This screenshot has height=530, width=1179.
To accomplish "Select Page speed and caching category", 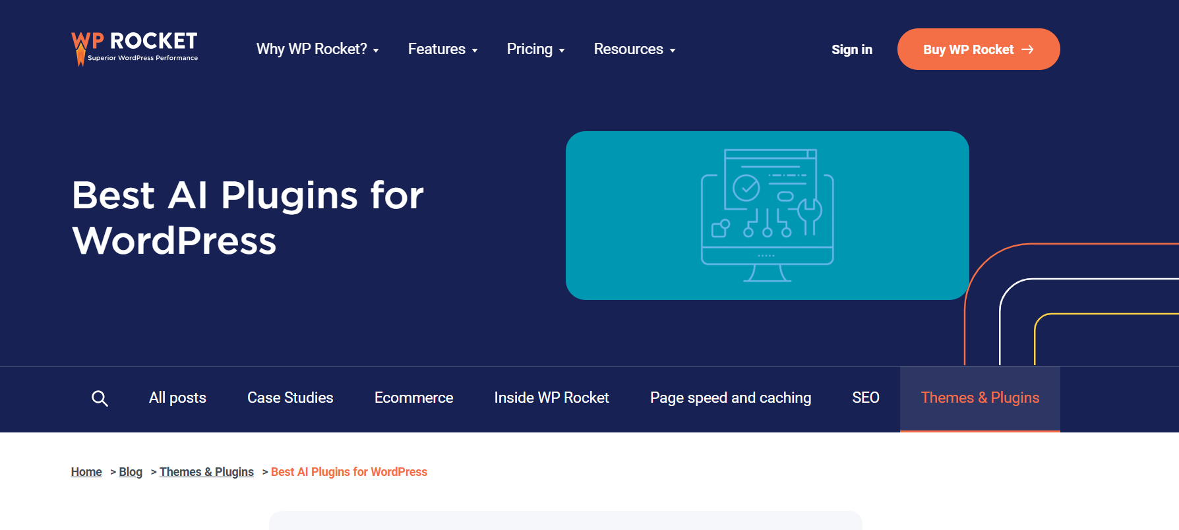I will pyautogui.click(x=730, y=398).
